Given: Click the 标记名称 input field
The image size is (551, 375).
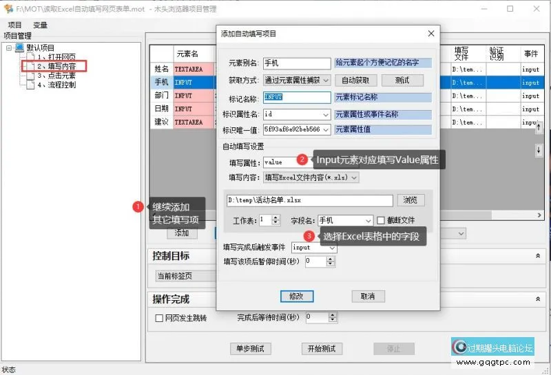Looking at the screenshot, I should pos(297,97).
